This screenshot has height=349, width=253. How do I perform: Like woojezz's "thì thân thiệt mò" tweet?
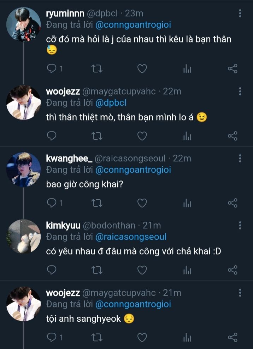coord(142,135)
